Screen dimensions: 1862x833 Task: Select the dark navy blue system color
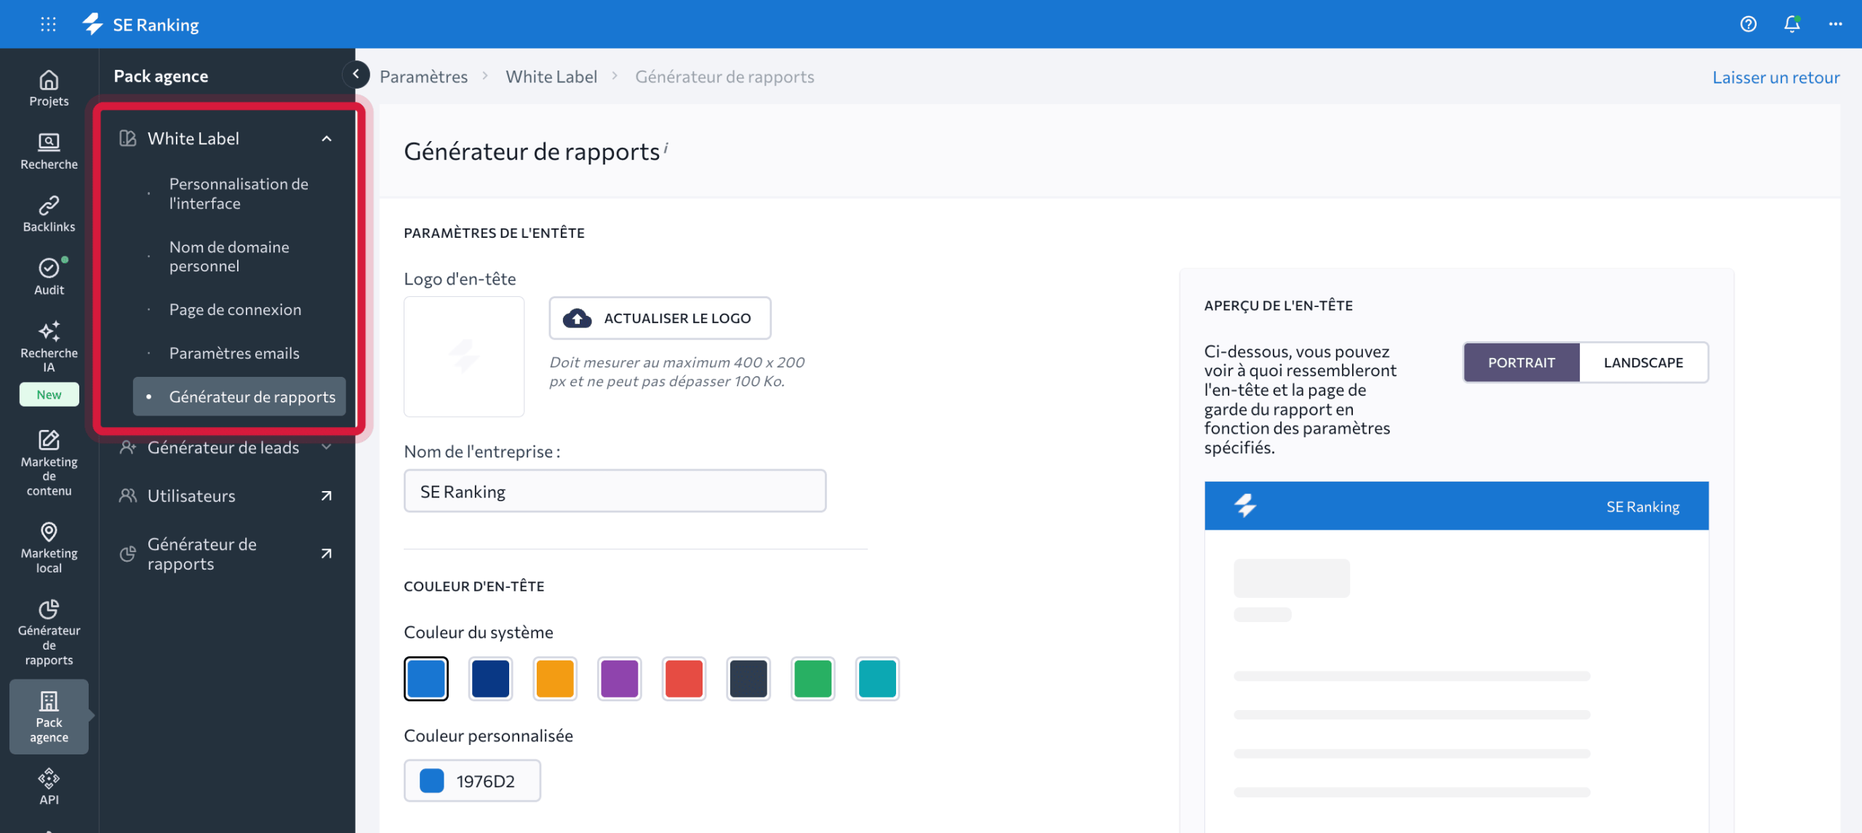tap(490, 678)
